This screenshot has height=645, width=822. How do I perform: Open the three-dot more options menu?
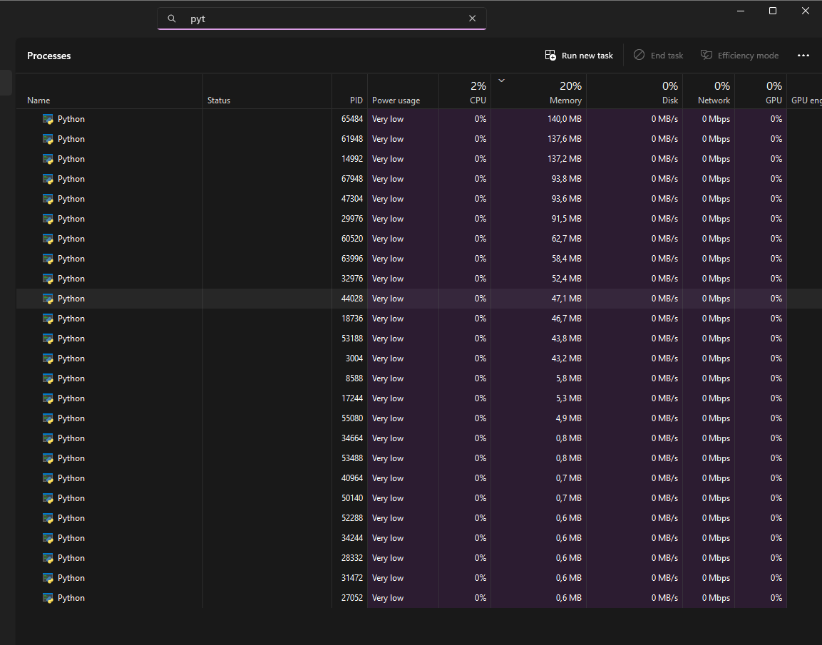pyautogui.click(x=803, y=56)
